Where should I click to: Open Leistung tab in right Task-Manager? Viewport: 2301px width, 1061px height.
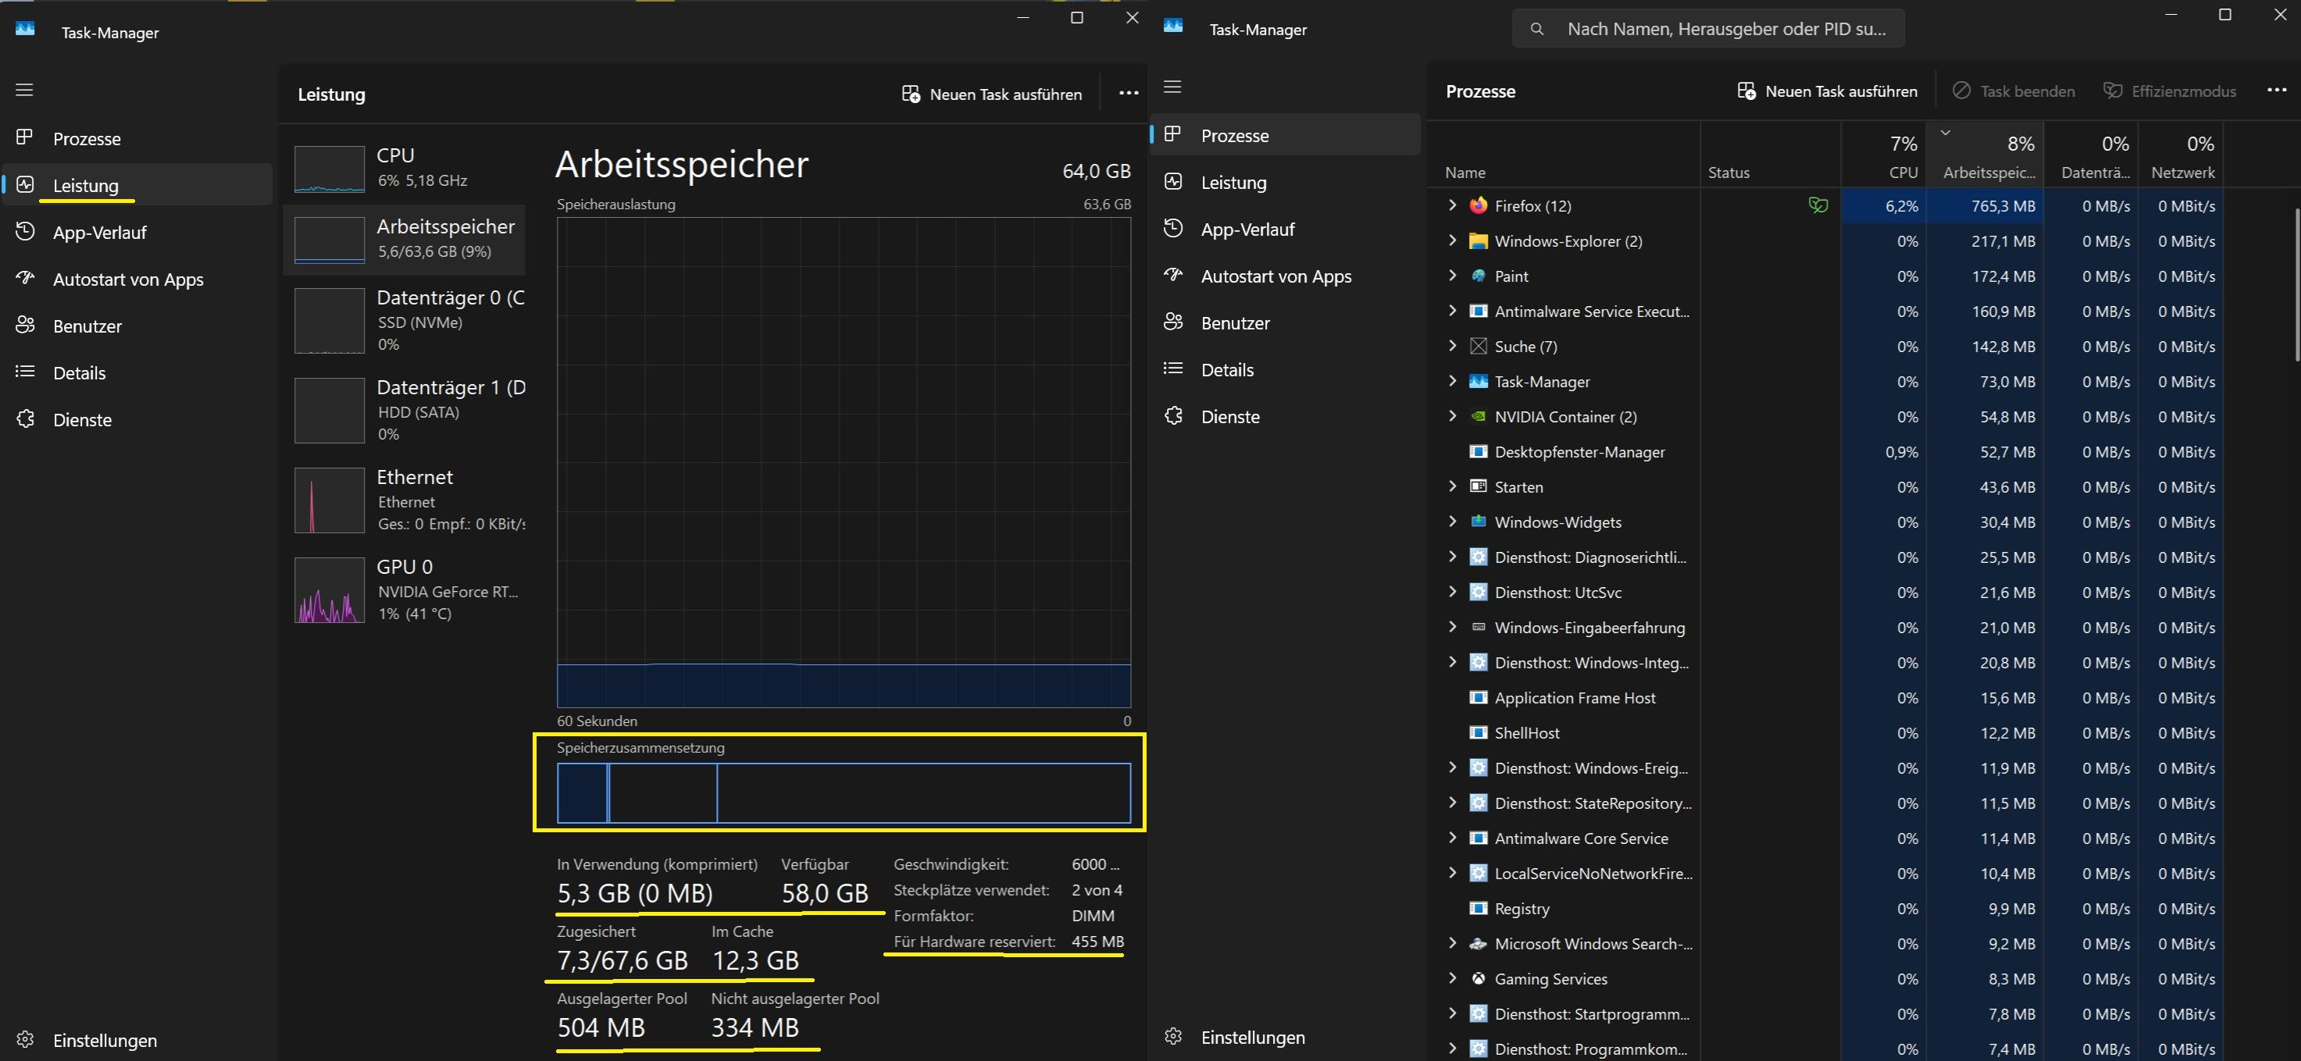[1233, 182]
